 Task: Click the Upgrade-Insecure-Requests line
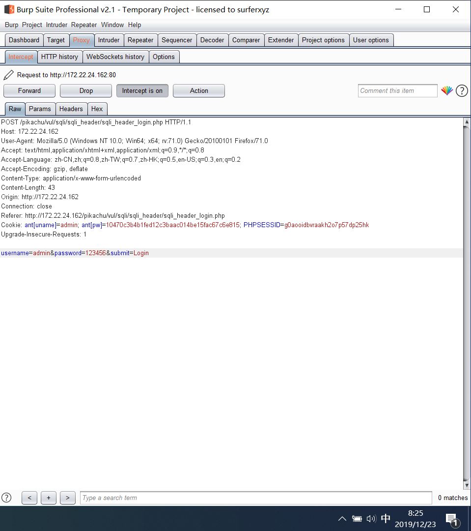coord(44,235)
